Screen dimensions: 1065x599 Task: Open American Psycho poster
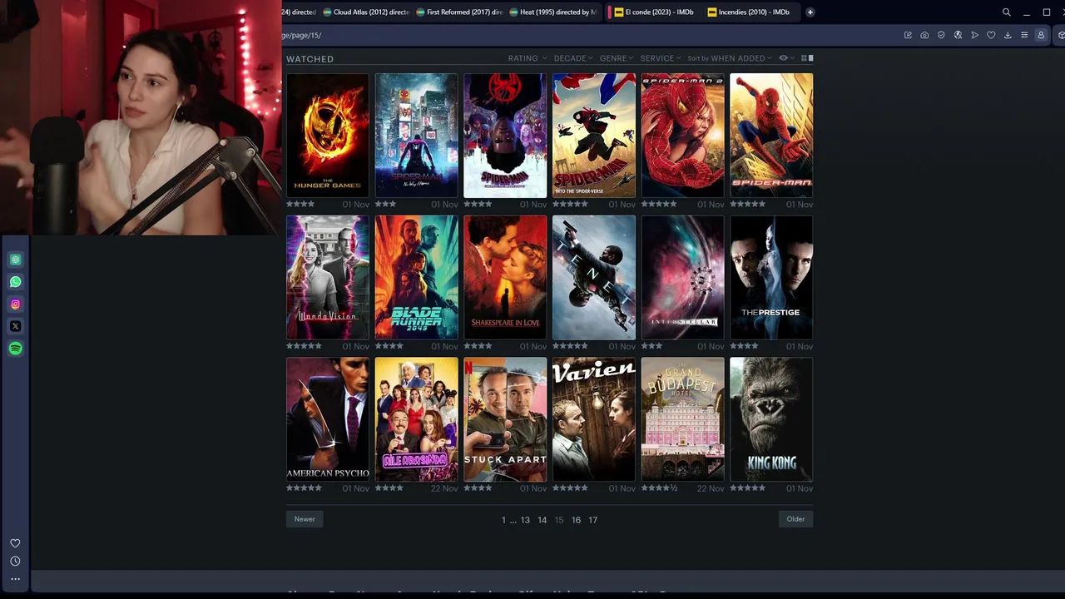(328, 419)
